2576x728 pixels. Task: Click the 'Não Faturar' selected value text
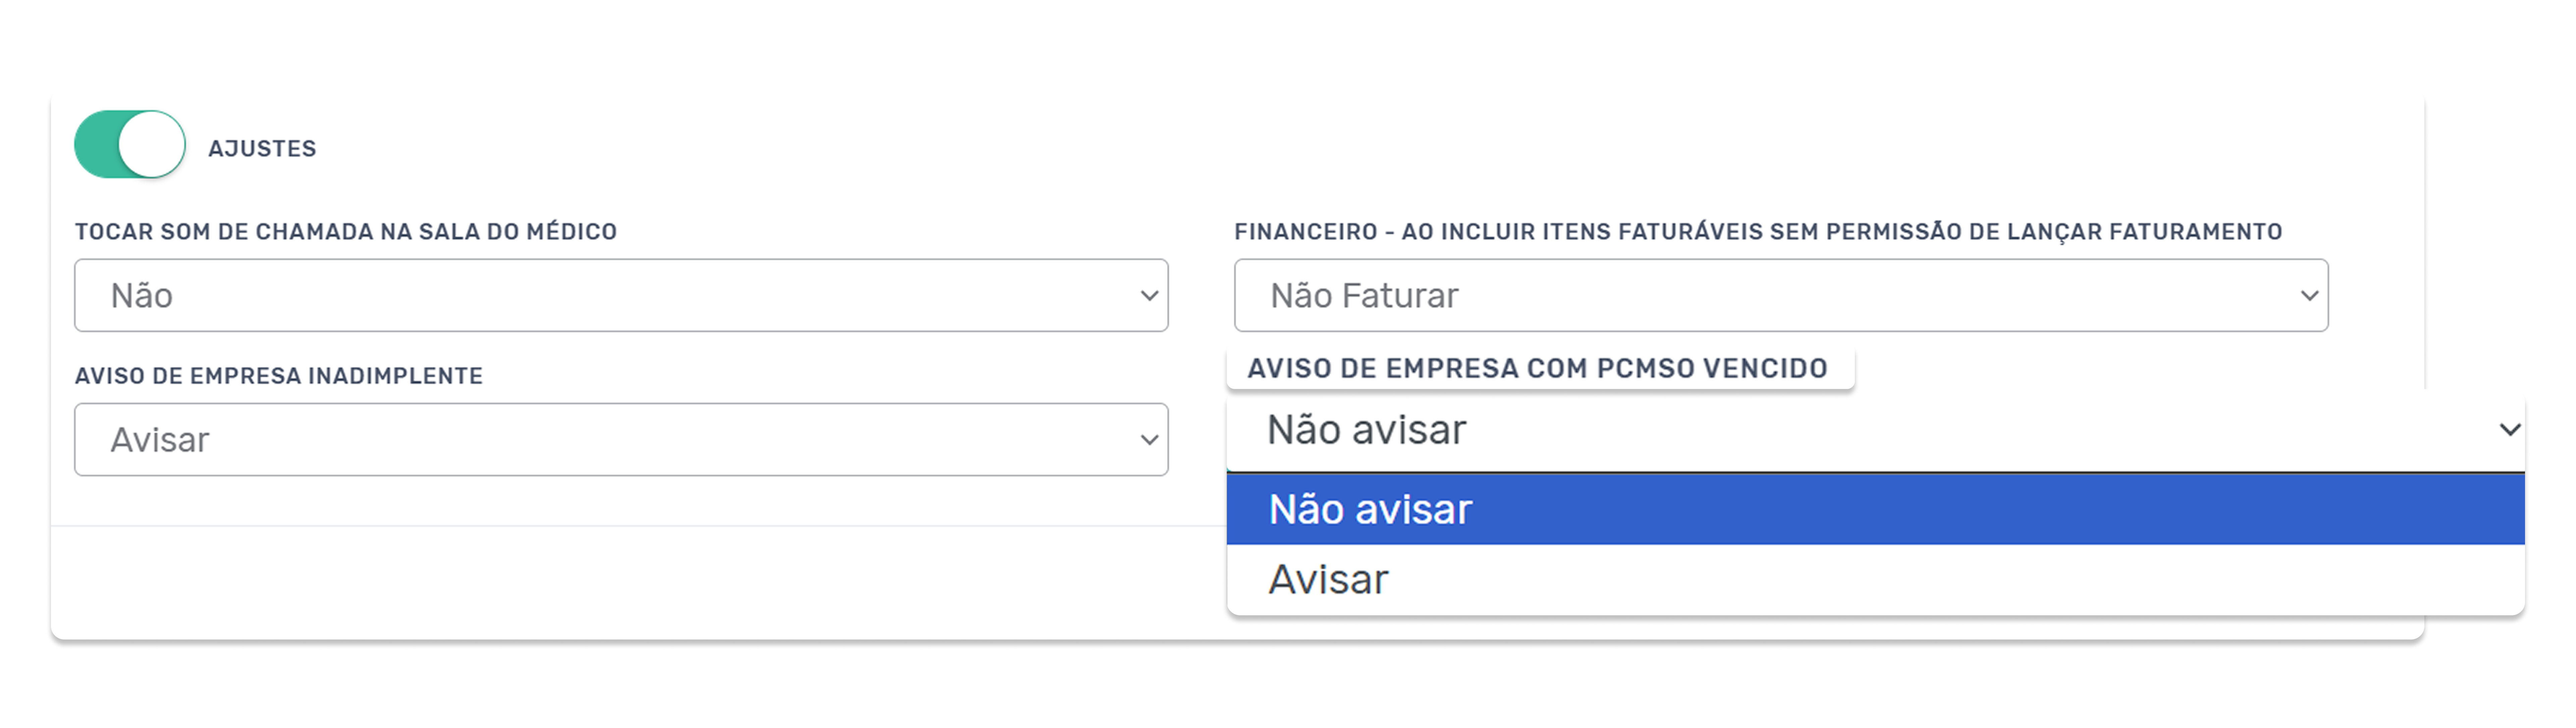point(1364,296)
